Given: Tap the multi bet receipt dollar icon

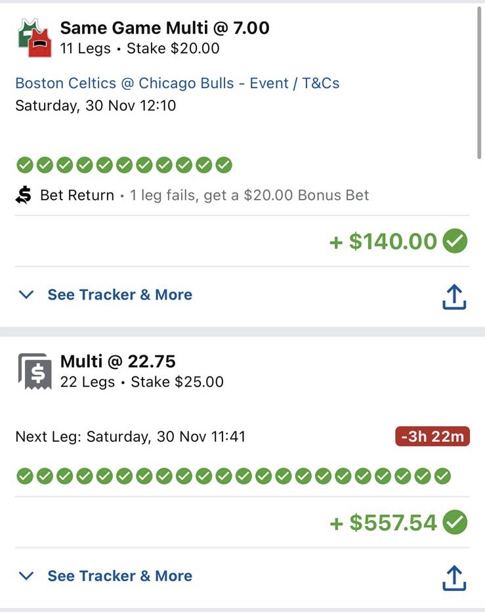Looking at the screenshot, I should click(x=35, y=371).
